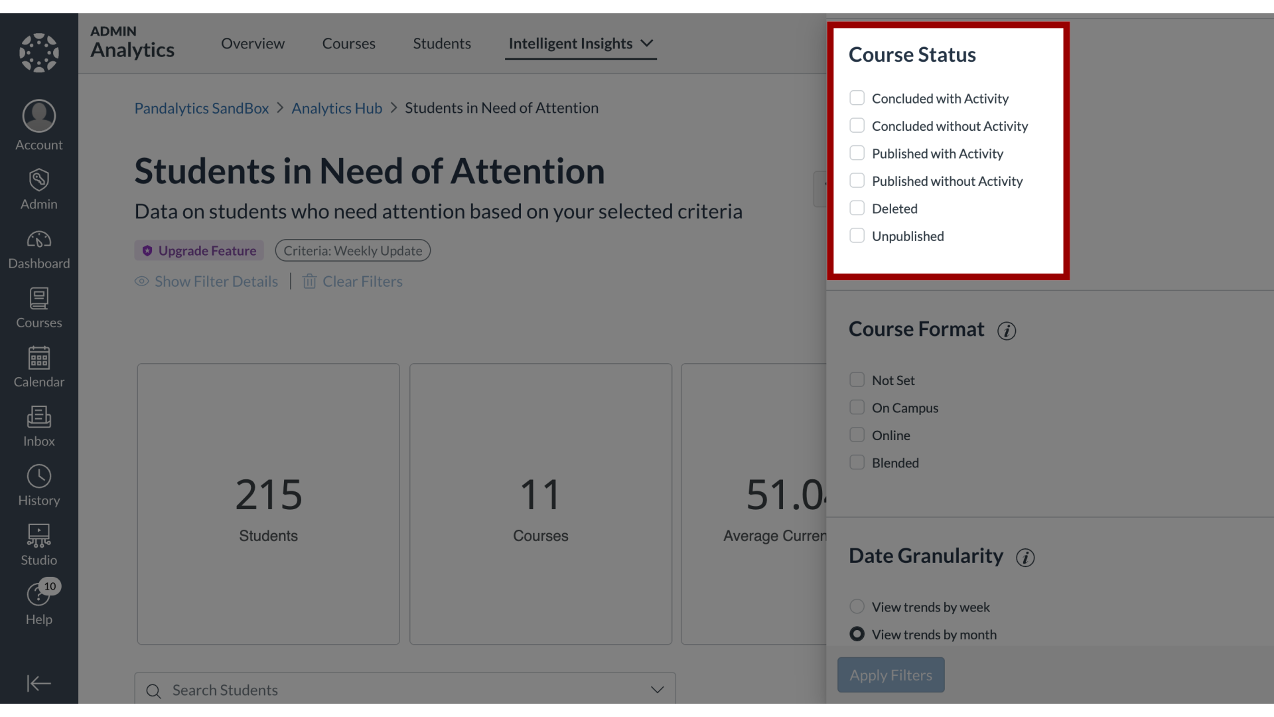Toggle Concluded with Activity checkbox
Screen dimensions: 1274x717
857,98
